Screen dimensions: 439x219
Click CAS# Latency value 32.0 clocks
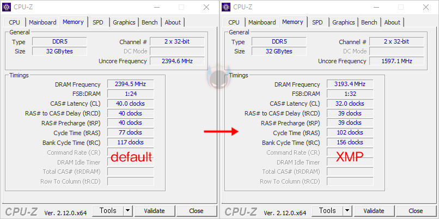(350, 104)
